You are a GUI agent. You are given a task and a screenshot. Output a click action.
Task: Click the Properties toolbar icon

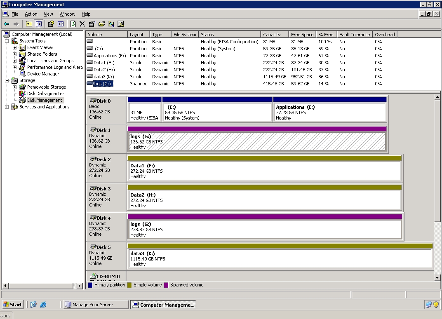[92, 24]
